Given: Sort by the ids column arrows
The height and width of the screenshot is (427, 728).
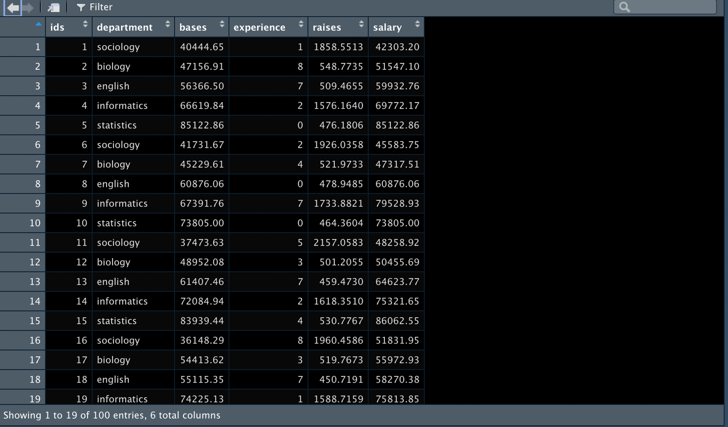Looking at the screenshot, I should [x=85, y=24].
